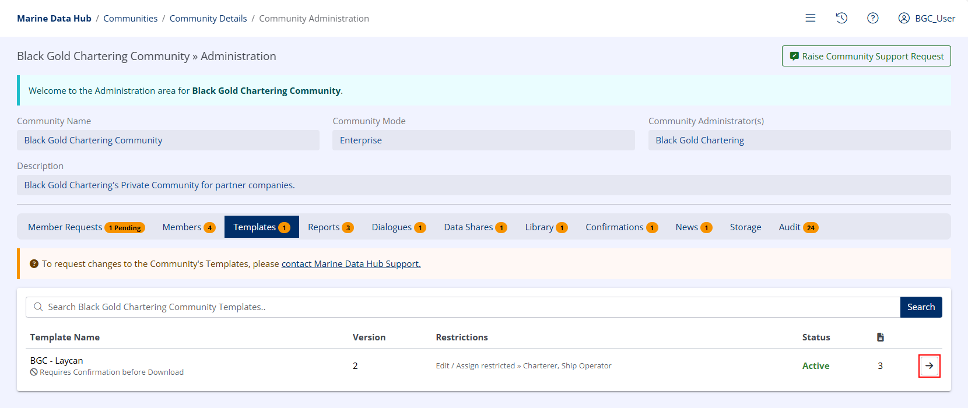Open the Data Shares tab
Viewport: 968px width, 408px height.
(x=475, y=227)
